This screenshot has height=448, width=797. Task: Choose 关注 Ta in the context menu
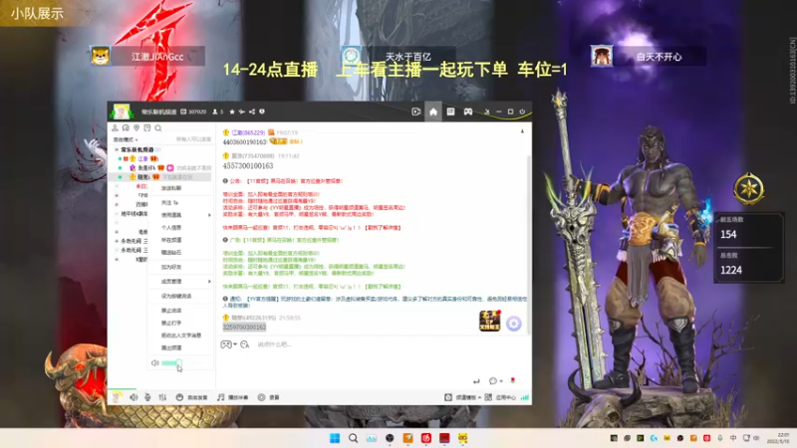(169, 203)
